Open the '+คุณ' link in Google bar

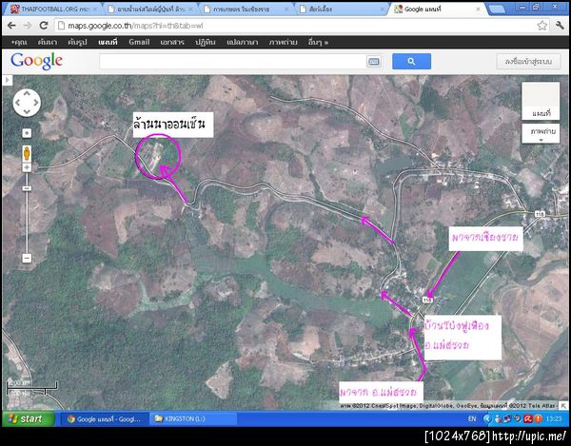[19, 42]
